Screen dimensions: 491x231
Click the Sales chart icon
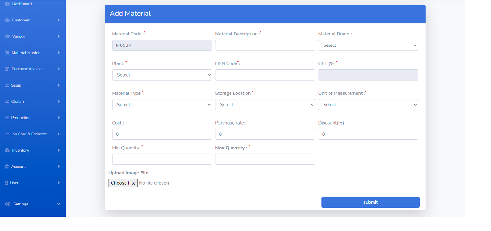click(x=7, y=85)
